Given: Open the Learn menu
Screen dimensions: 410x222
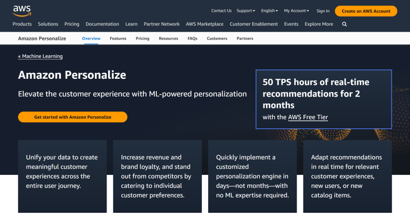Looking at the screenshot, I should [131, 24].
